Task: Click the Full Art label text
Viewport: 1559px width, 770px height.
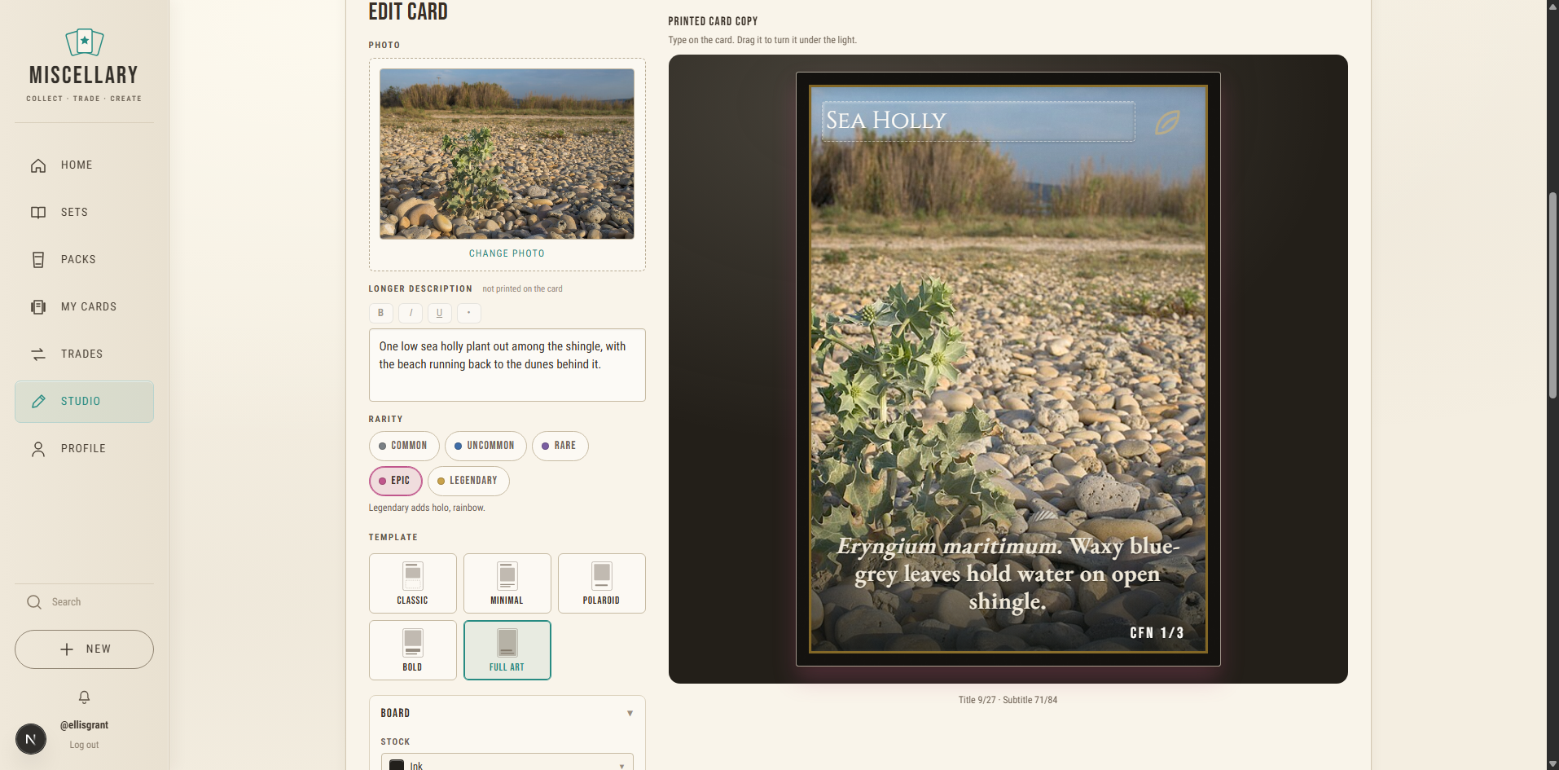Action: tap(507, 667)
